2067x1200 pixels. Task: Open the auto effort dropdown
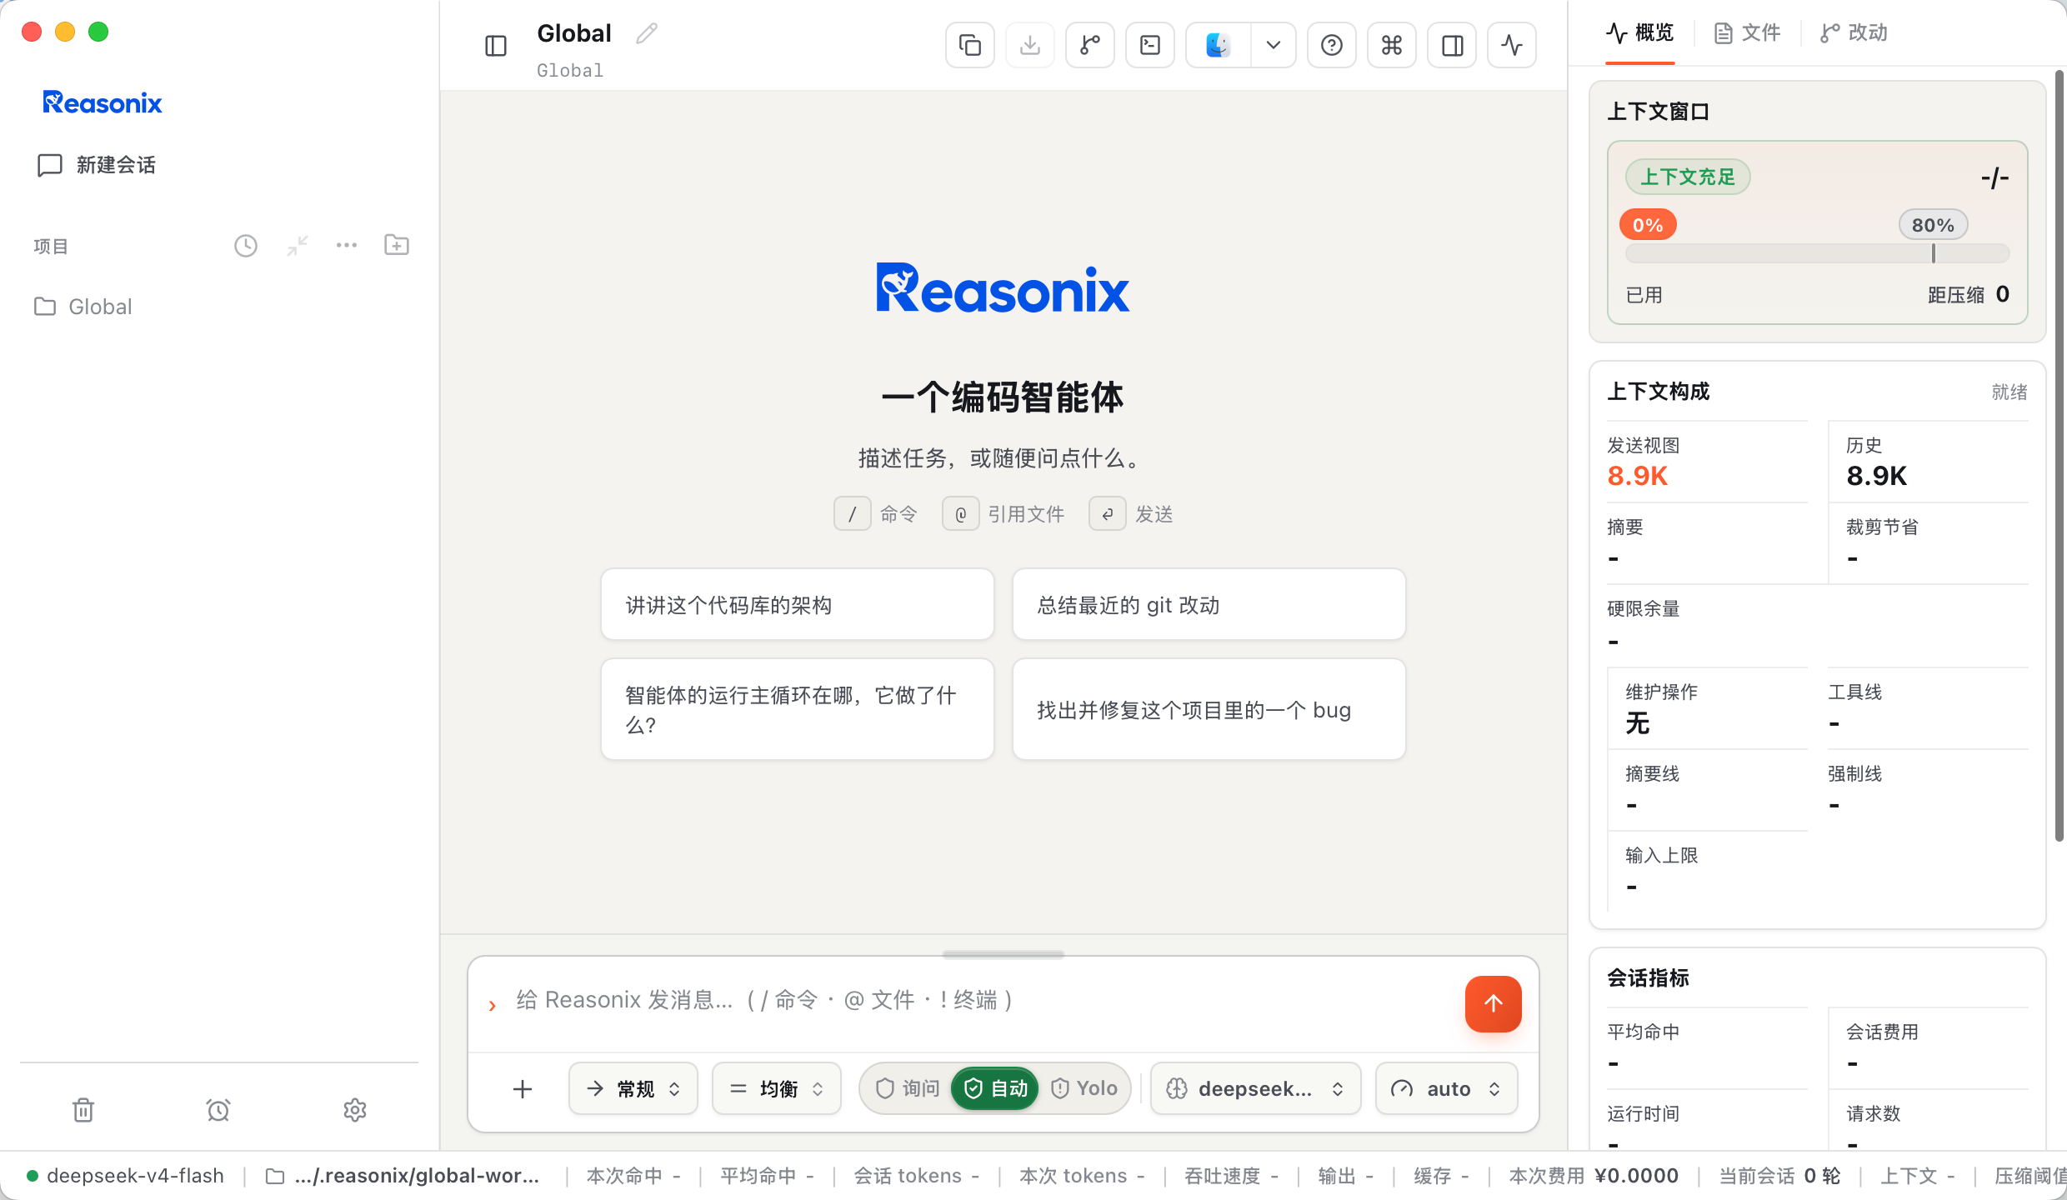pyautogui.click(x=1447, y=1088)
